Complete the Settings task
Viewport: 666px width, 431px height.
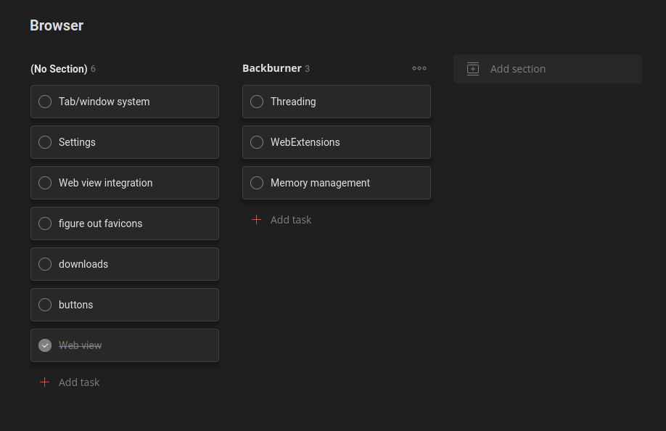(45, 142)
